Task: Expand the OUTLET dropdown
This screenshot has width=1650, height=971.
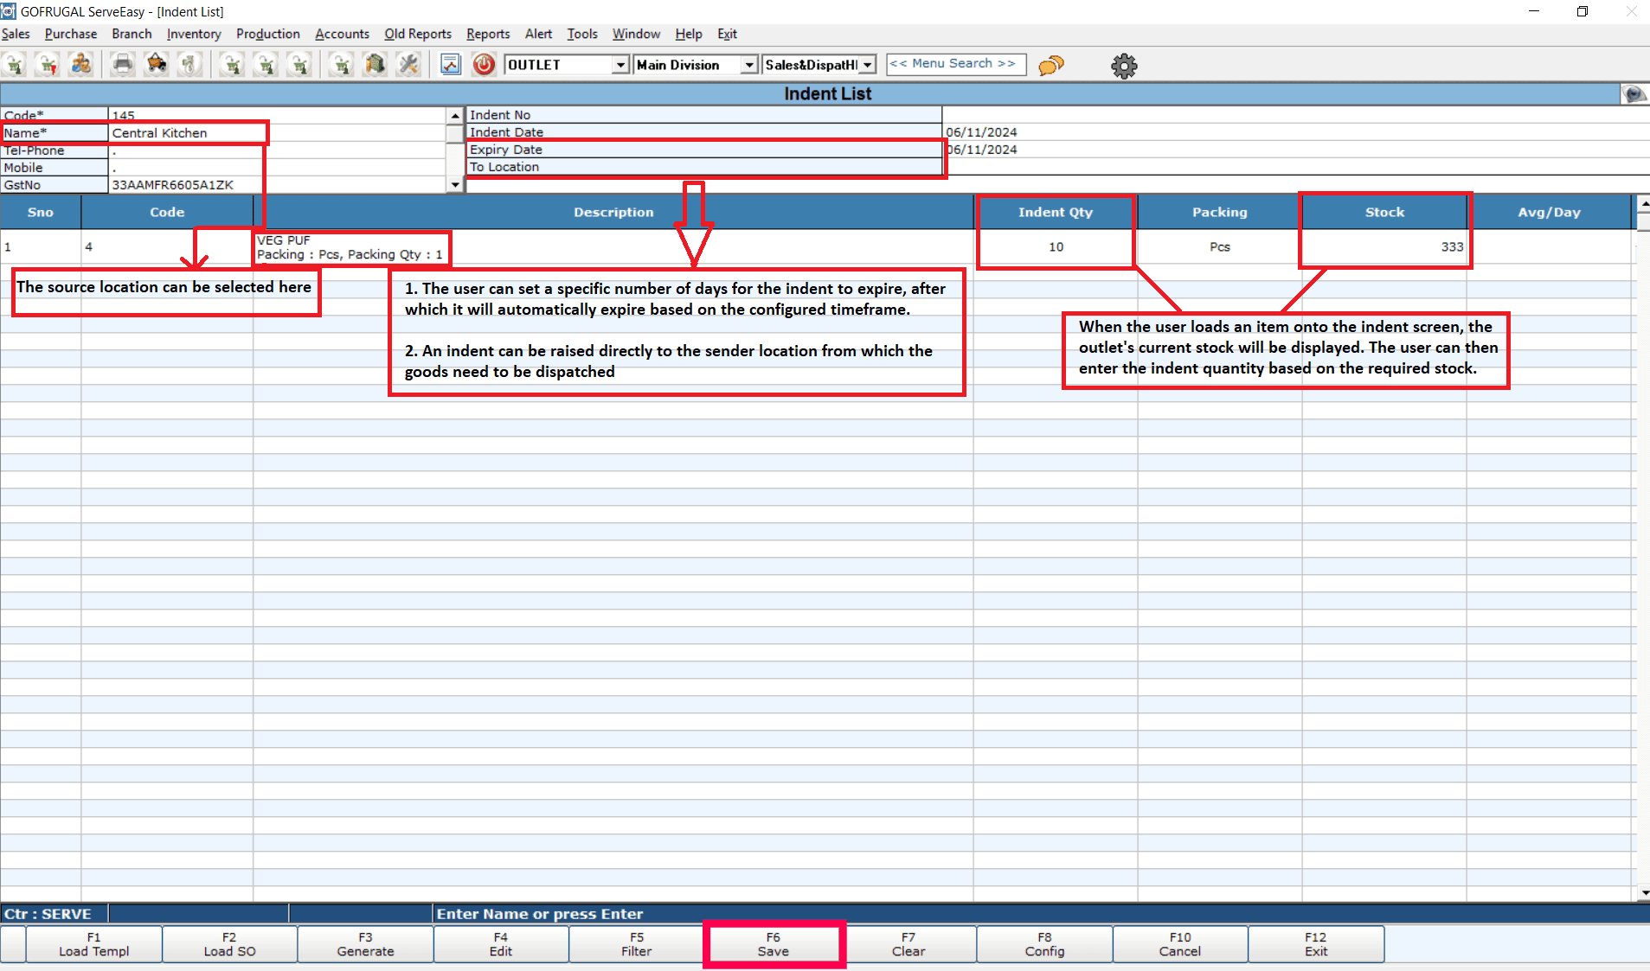Action: (x=620, y=65)
